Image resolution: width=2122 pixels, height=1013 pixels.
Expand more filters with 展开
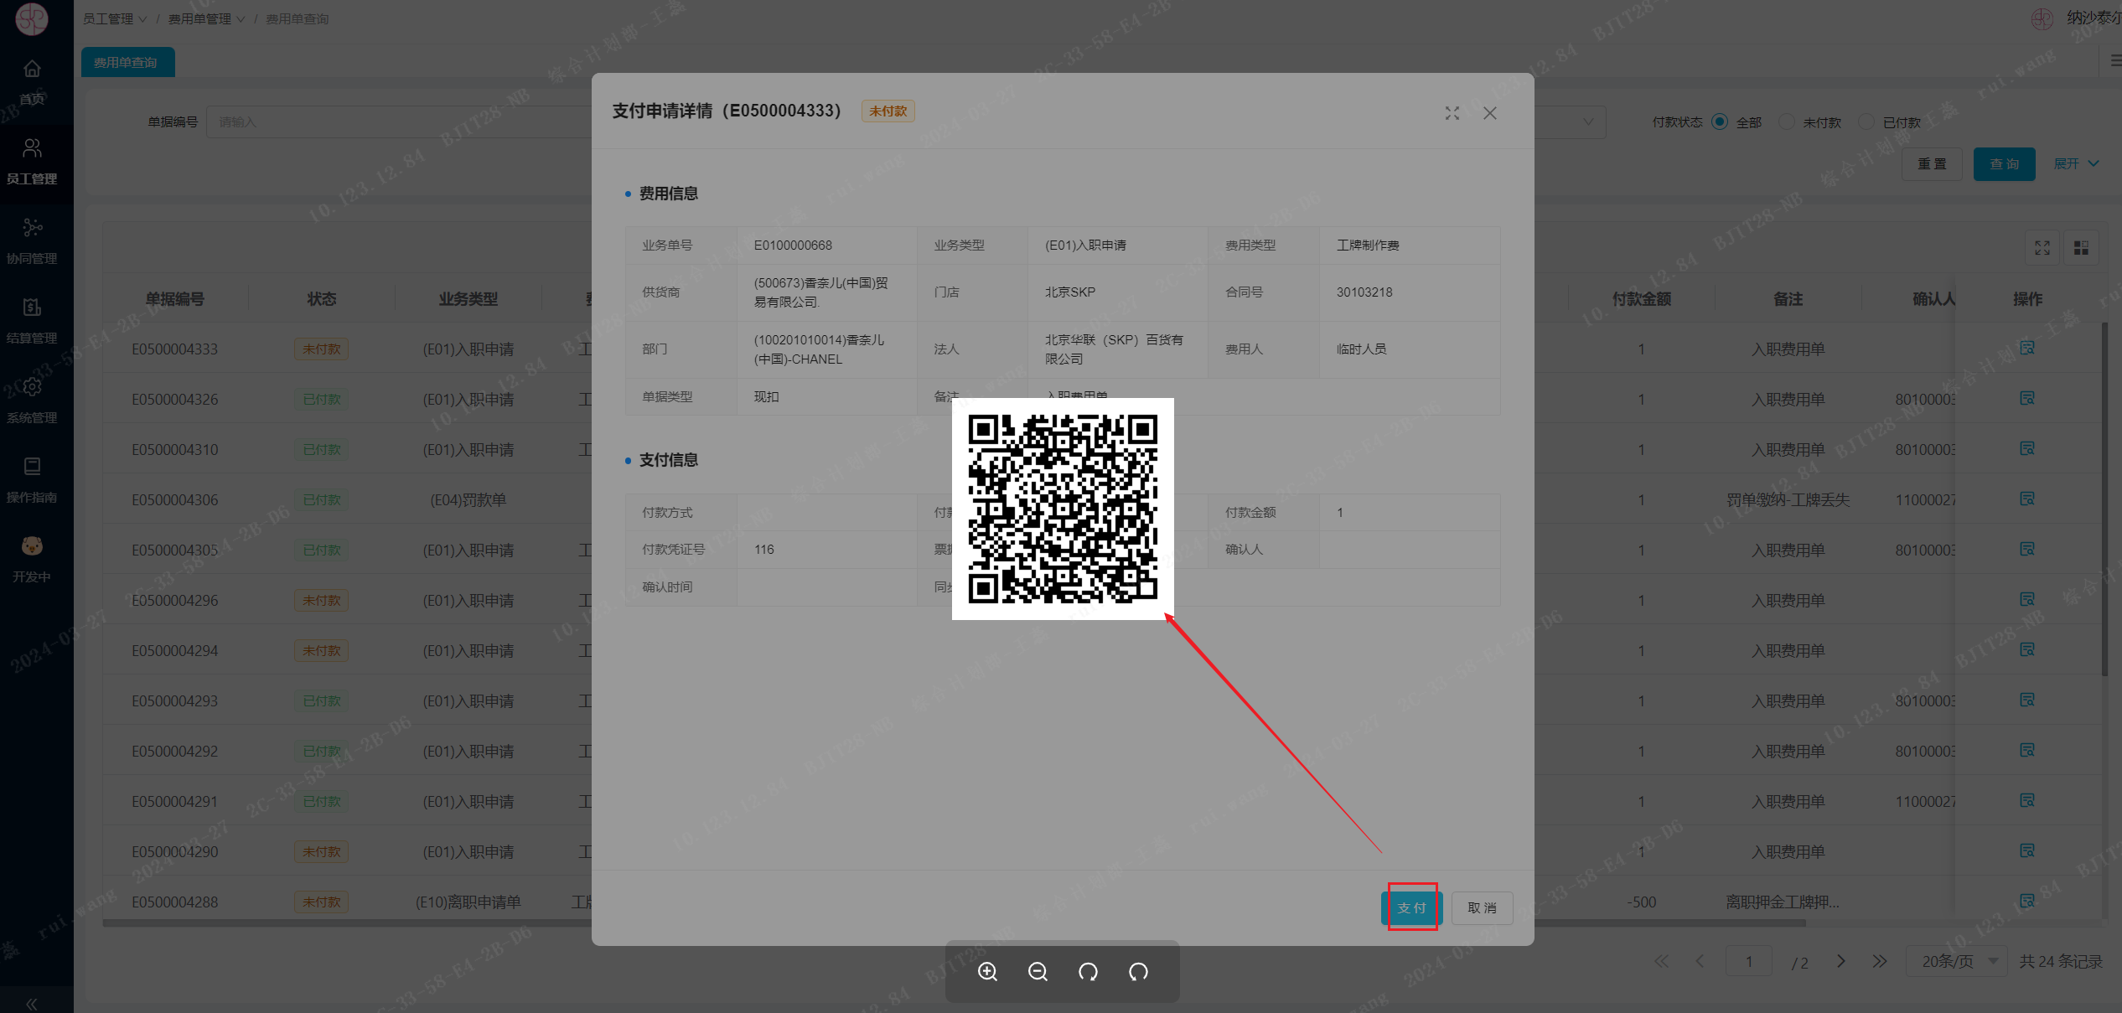tap(2076, 163)
